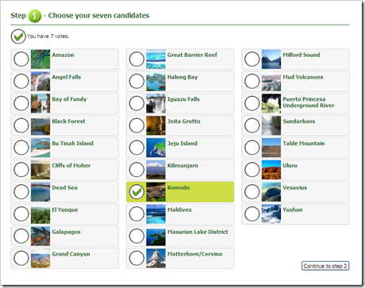
Task: Click the Galapagos thumbnail
Action: (x=40, y=236)
